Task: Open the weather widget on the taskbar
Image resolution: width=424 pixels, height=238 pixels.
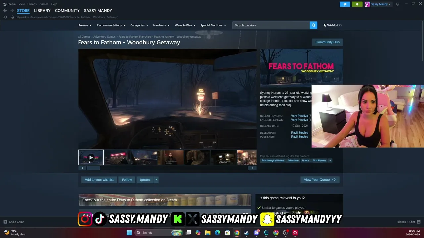Action: click(x=15, y=233)
